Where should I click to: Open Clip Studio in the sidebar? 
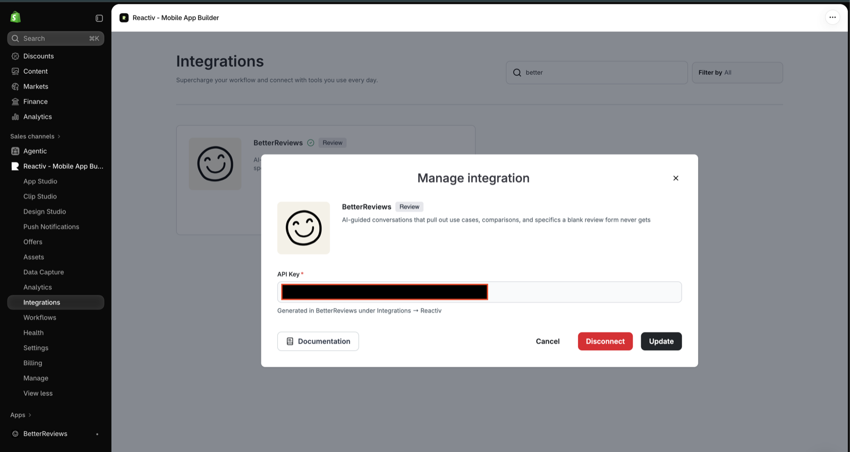point(40,196)
